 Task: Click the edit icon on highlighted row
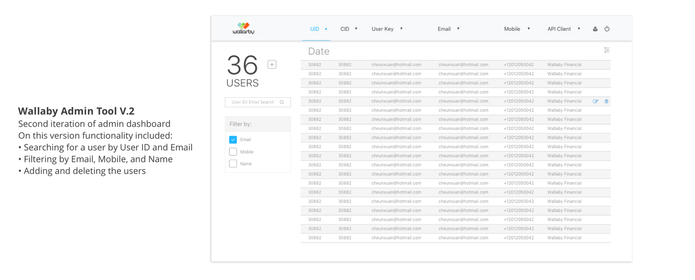(596, 101)
